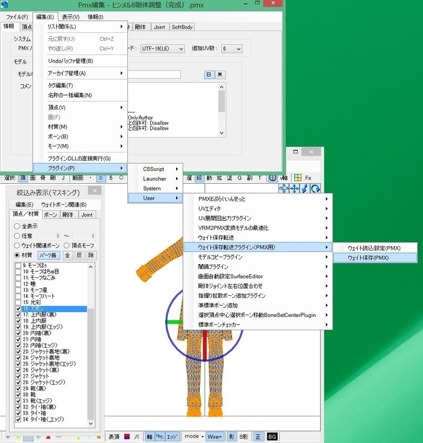Choose Undoバッファ管理(B) menu item
Viewport: 423px width, 443px height.
80,61
